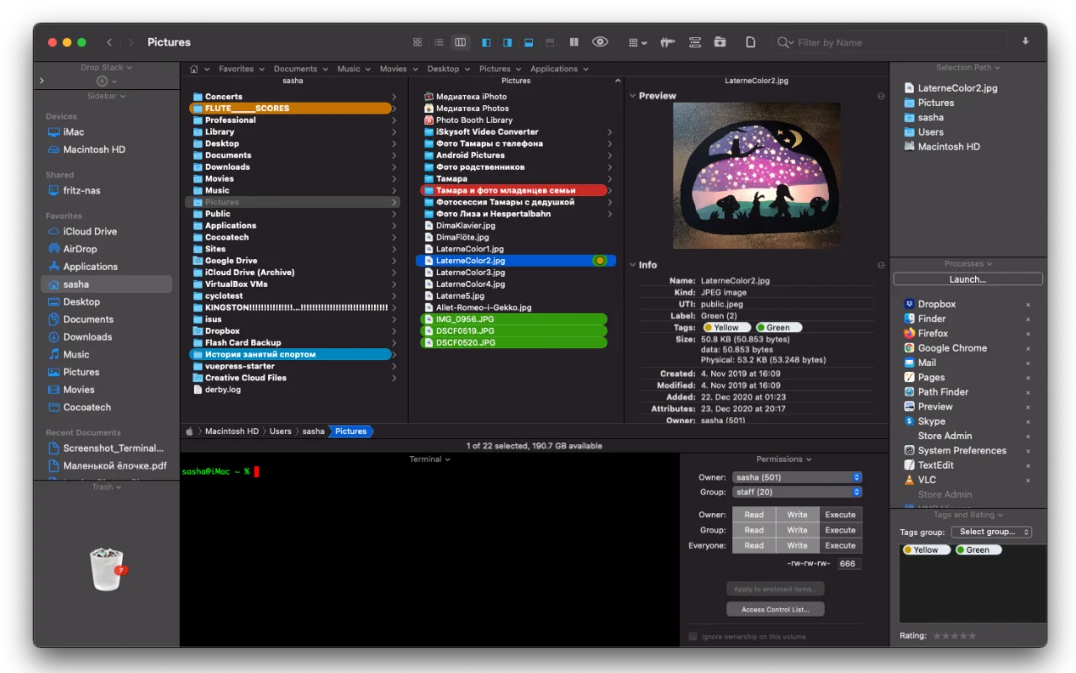Open the Tags group Select group dropdown

[991, 532]
